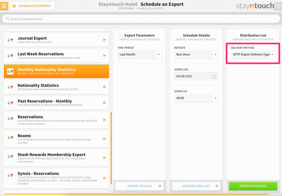The height and width of the screenshot is (196, 282).
Task: Click the stayntouch logo
Action: (x=255, y=6)
